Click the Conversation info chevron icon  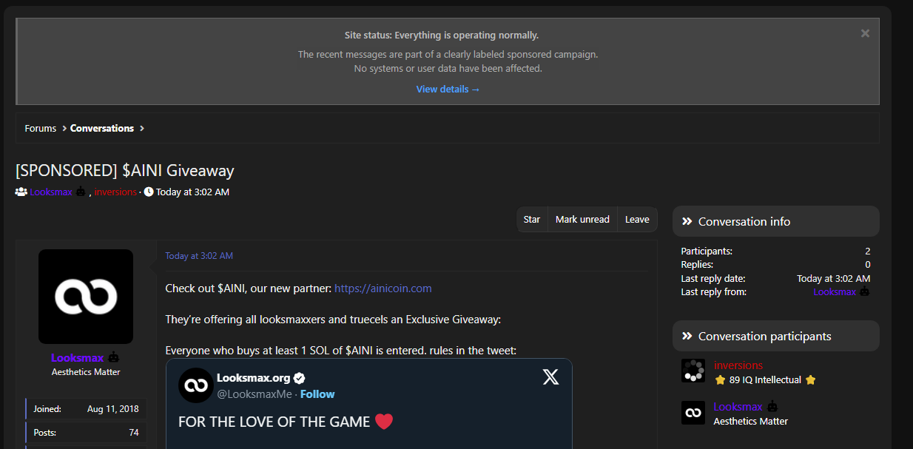coord(687,221)
